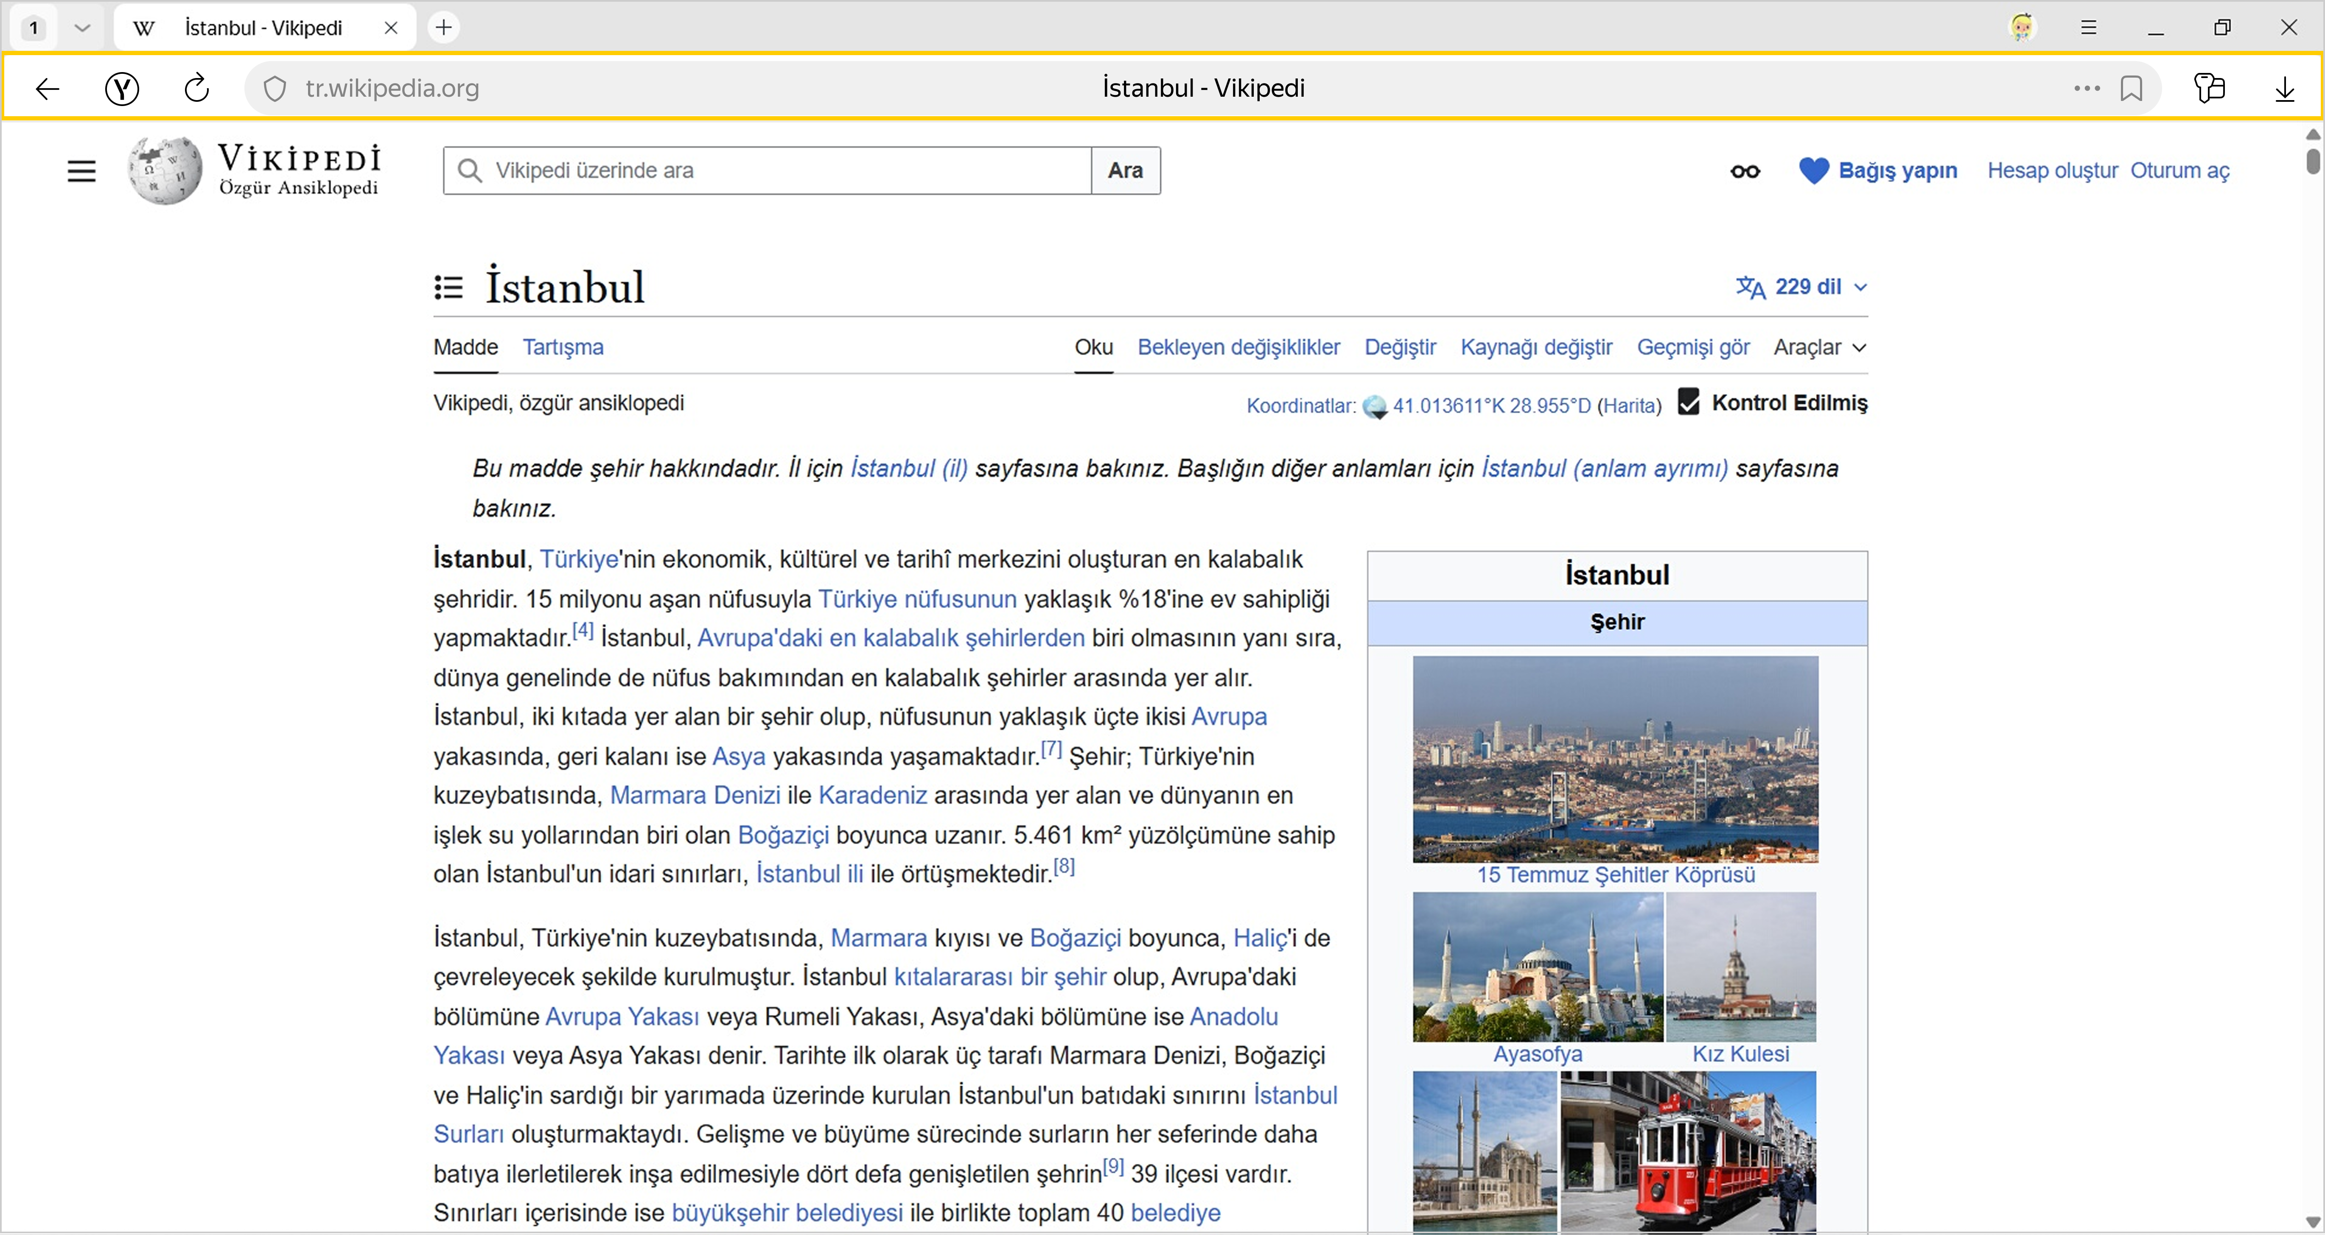The height and width of the screenshot is (1235, 2325).
Task: Open the Ayasofya photo thumbnail
Action: [x=1538, y=967]
